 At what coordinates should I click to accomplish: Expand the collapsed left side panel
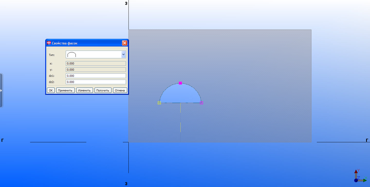(1, 90)
